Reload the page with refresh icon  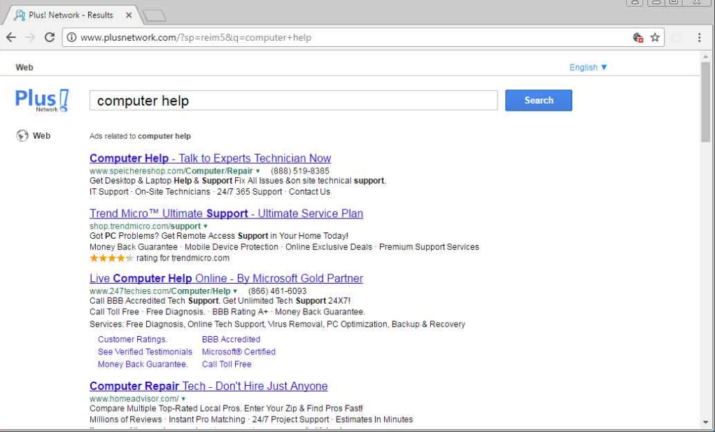click(x=49, y=38)
